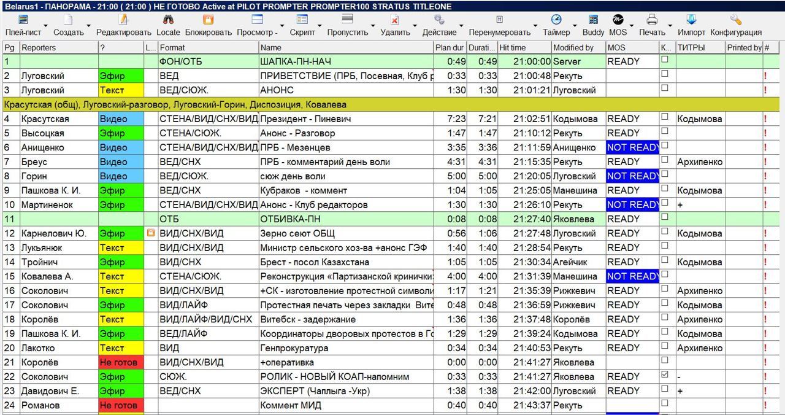Click the Name column header
The height and width of the screenshot is (415, 785).
pyautogui.click(x=346, y=47)
